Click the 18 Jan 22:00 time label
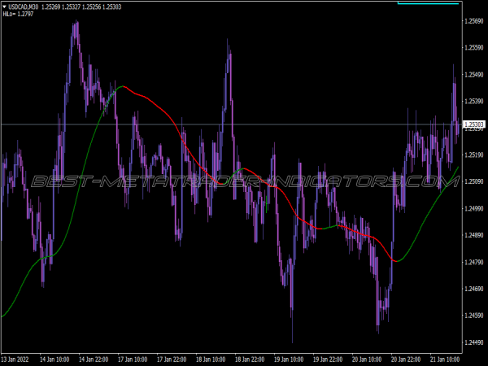Viewport: 488px width, 366px height. tap(250, 359)
